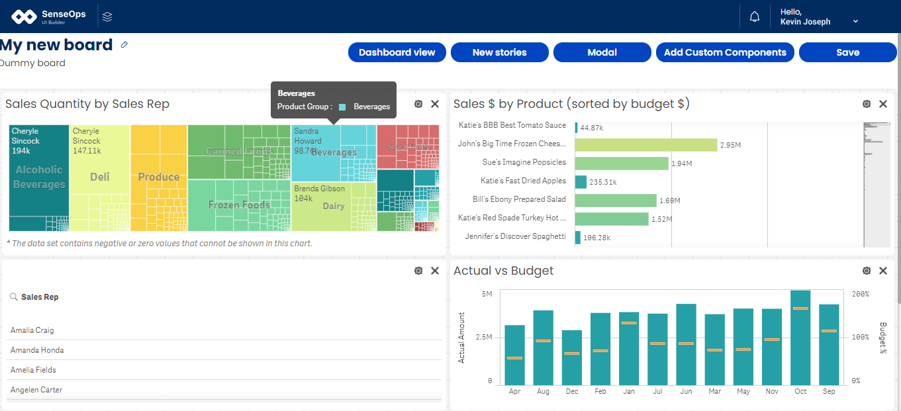Click the Cheryle Sincock 147.11k tile
Viewport: 901px width, 411px height.
(99, 159)
